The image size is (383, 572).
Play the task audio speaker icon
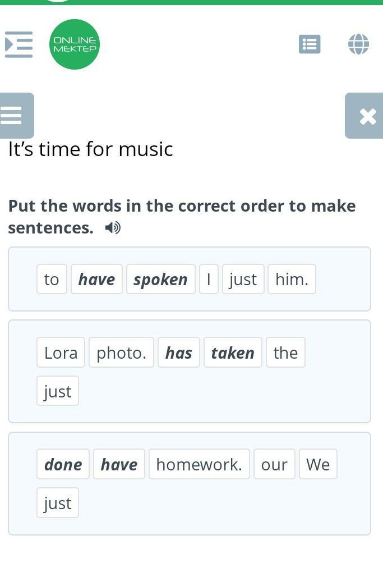[x=113, y=228]
